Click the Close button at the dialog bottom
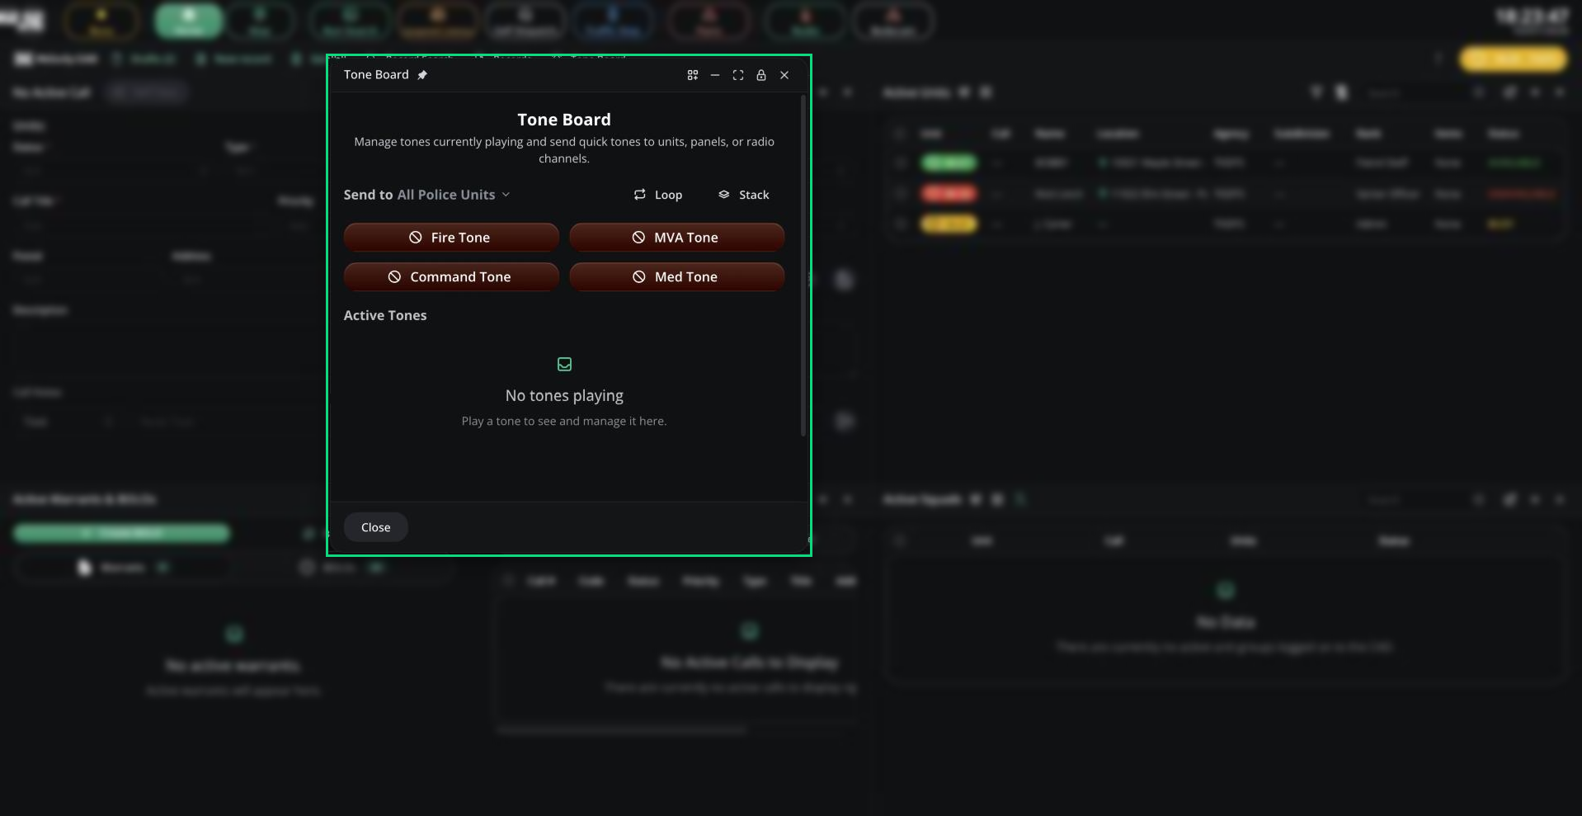The height and width of the screenshot is (816, 1582). pos(375,527)
